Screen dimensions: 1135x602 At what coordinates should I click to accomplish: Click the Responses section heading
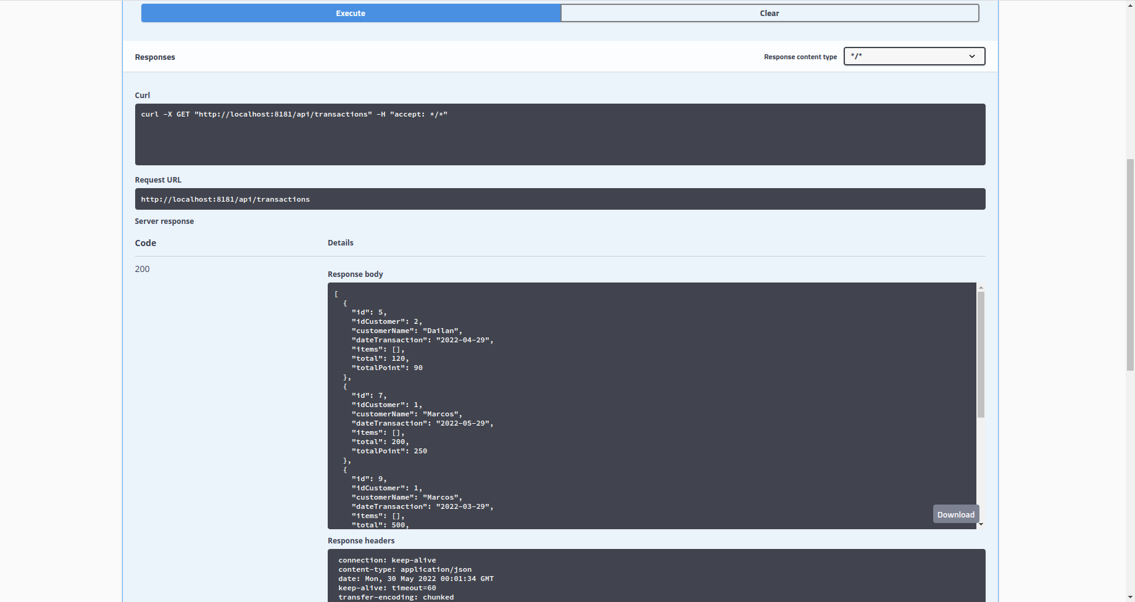point(154,57)
